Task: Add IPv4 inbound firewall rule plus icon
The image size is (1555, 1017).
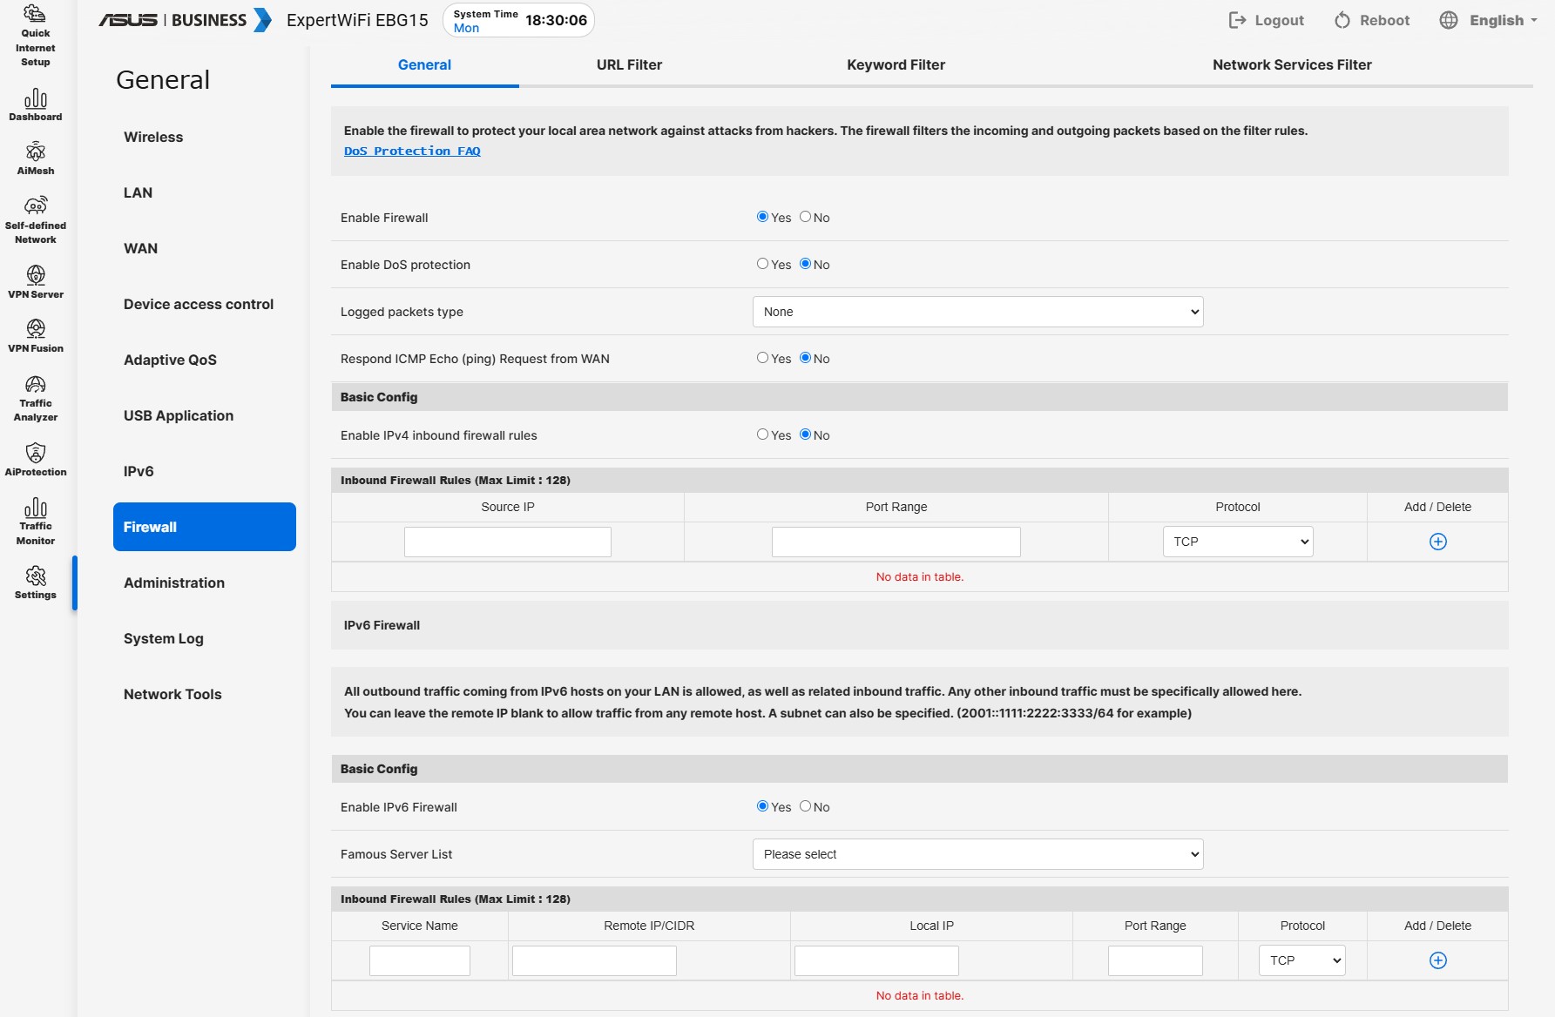Action: pos(1437,542)
